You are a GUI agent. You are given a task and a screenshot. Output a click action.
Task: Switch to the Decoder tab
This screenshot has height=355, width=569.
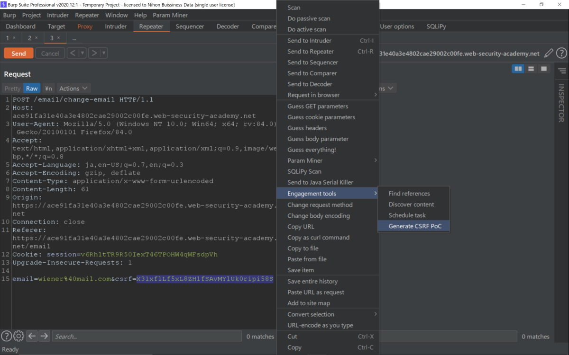[228, 27]
